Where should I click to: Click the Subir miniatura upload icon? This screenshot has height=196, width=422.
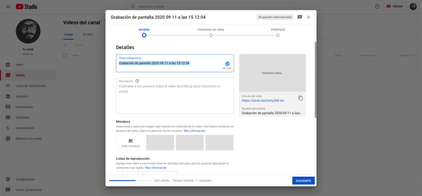pyautogui.click(x=131, y=141)
